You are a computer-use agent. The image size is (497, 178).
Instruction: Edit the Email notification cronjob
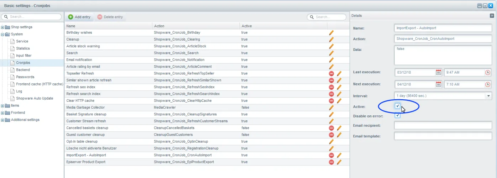click(x=331, y=60)
